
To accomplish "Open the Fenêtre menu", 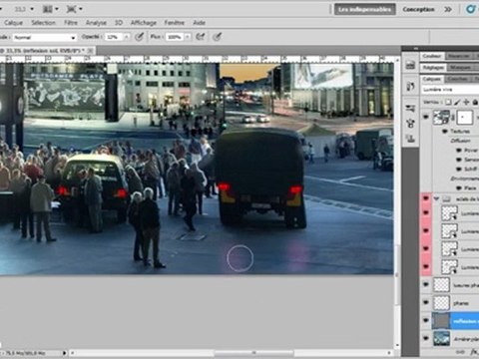I will [175, 23].
